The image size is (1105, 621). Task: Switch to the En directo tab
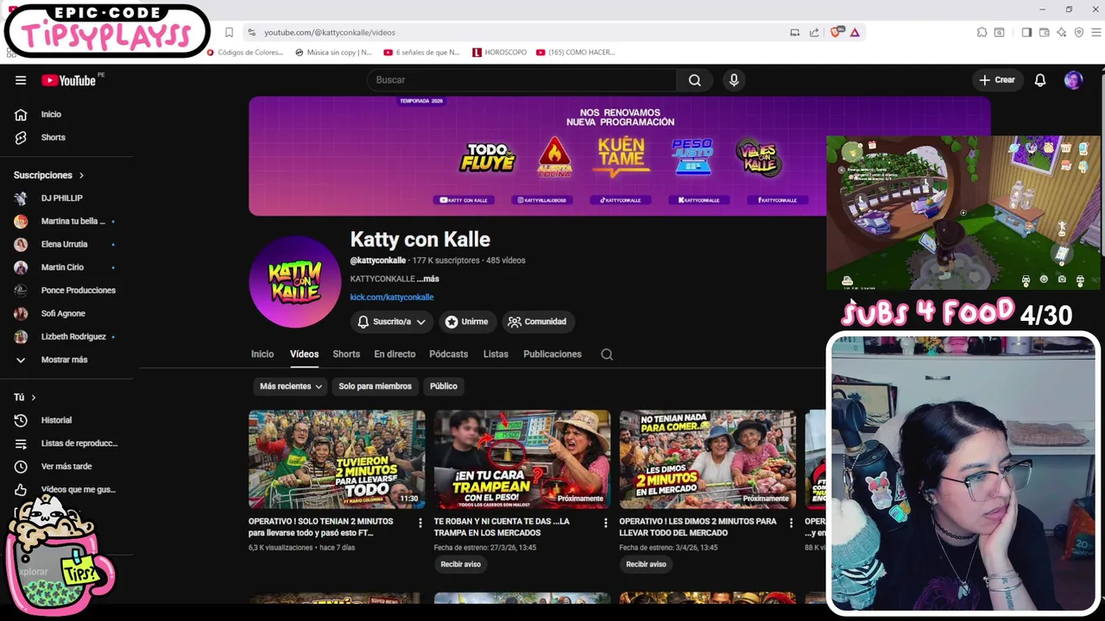point(395,354)
